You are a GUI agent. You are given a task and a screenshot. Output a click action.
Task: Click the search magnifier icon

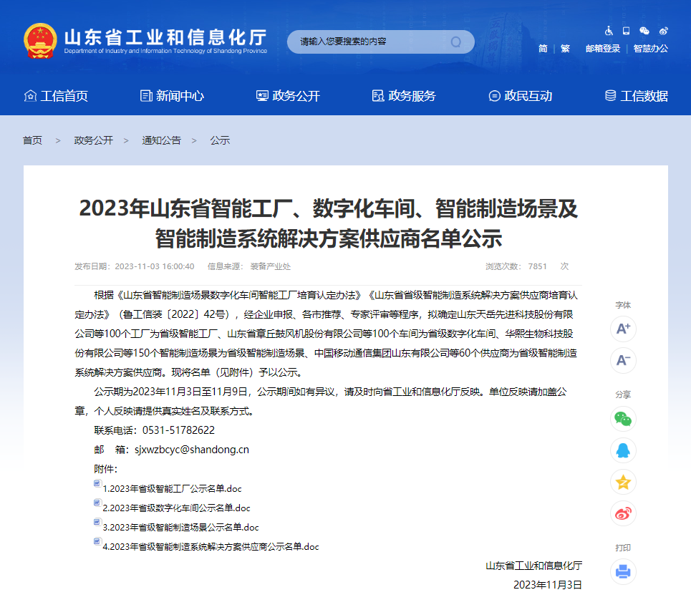point(455,42)
